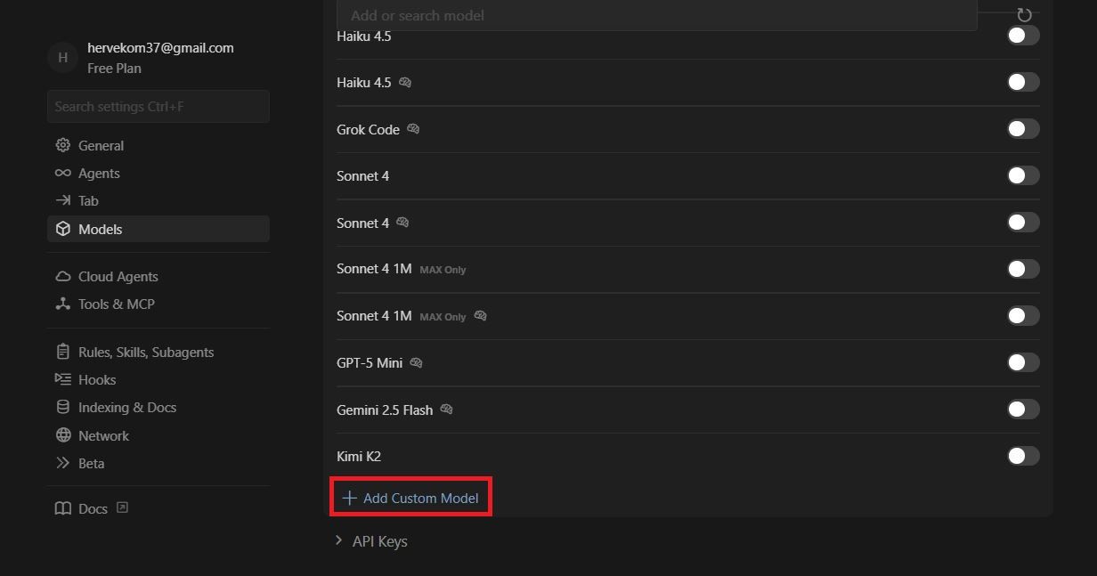The width and height of the screenshot is (1097, 576).
Task: Enable the Gemini 2.5 Flash model
Action: 1023,410
